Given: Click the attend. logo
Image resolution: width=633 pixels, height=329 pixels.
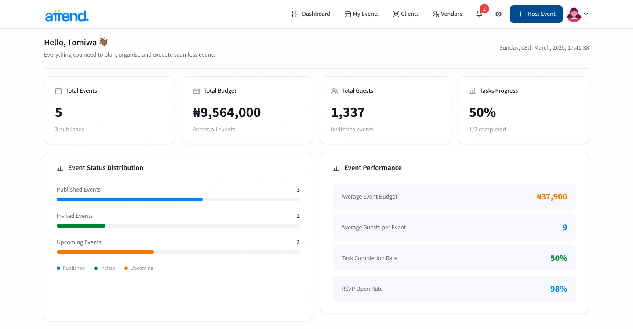Looking at the screenshot, I should (67, 15).
